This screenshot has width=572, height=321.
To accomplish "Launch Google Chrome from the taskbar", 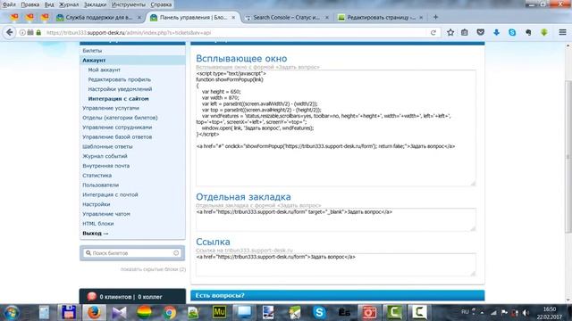I will pyautogui.click(x=169, y=313).
